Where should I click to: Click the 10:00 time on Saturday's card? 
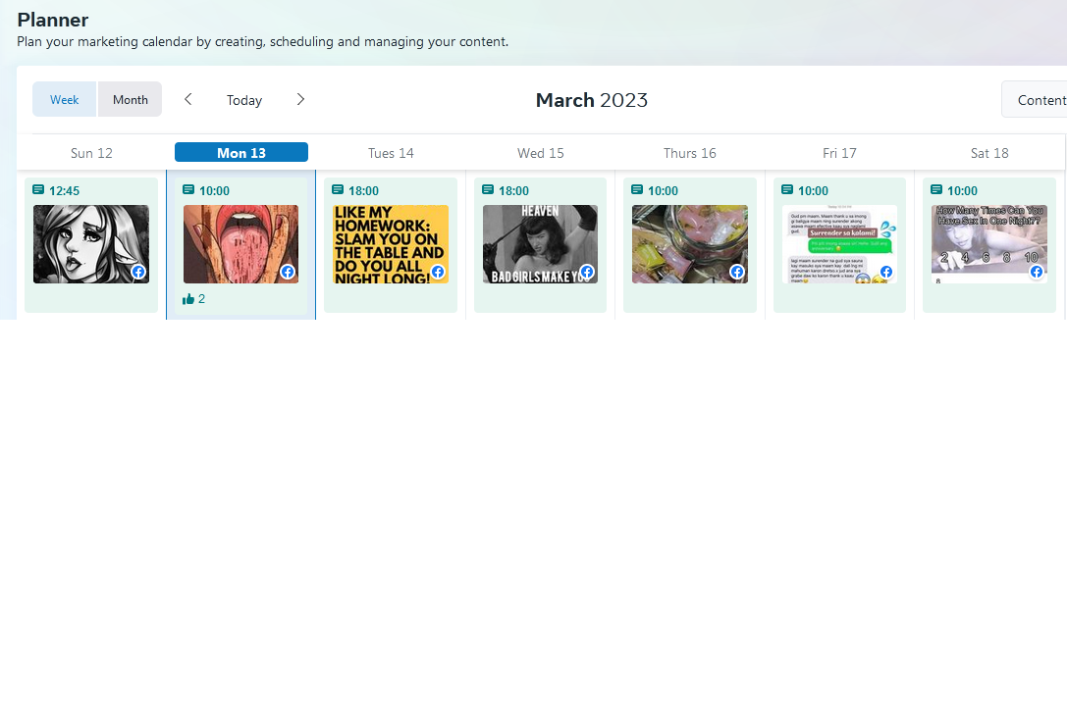pos(962,191)
